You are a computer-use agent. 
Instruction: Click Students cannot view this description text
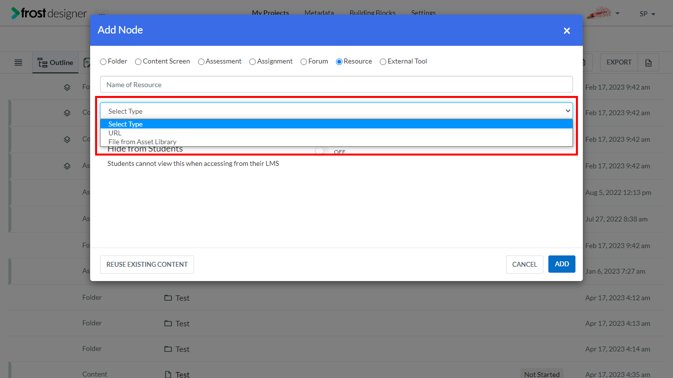click(193, 163)
